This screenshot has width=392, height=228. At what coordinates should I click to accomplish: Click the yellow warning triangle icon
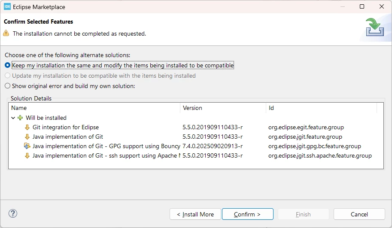click(x=6, y=33)
